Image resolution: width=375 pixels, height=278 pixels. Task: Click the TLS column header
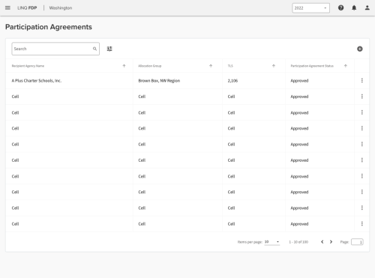click(230, 66)
